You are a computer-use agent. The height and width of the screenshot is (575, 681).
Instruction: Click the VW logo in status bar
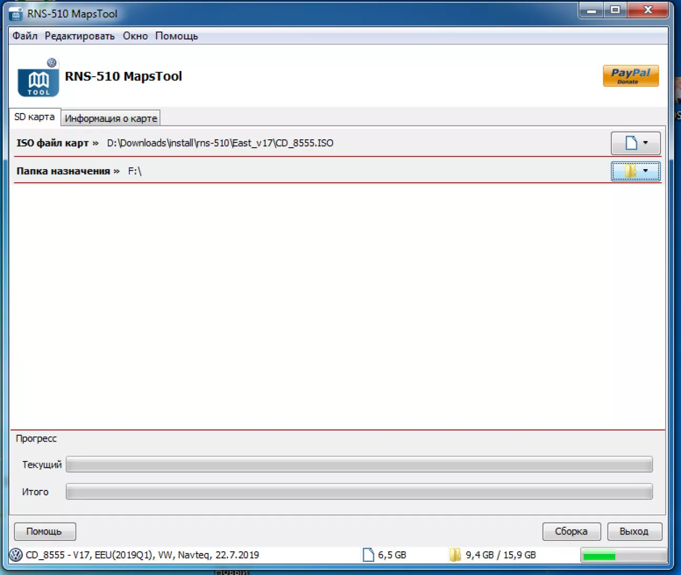point(16,555)
